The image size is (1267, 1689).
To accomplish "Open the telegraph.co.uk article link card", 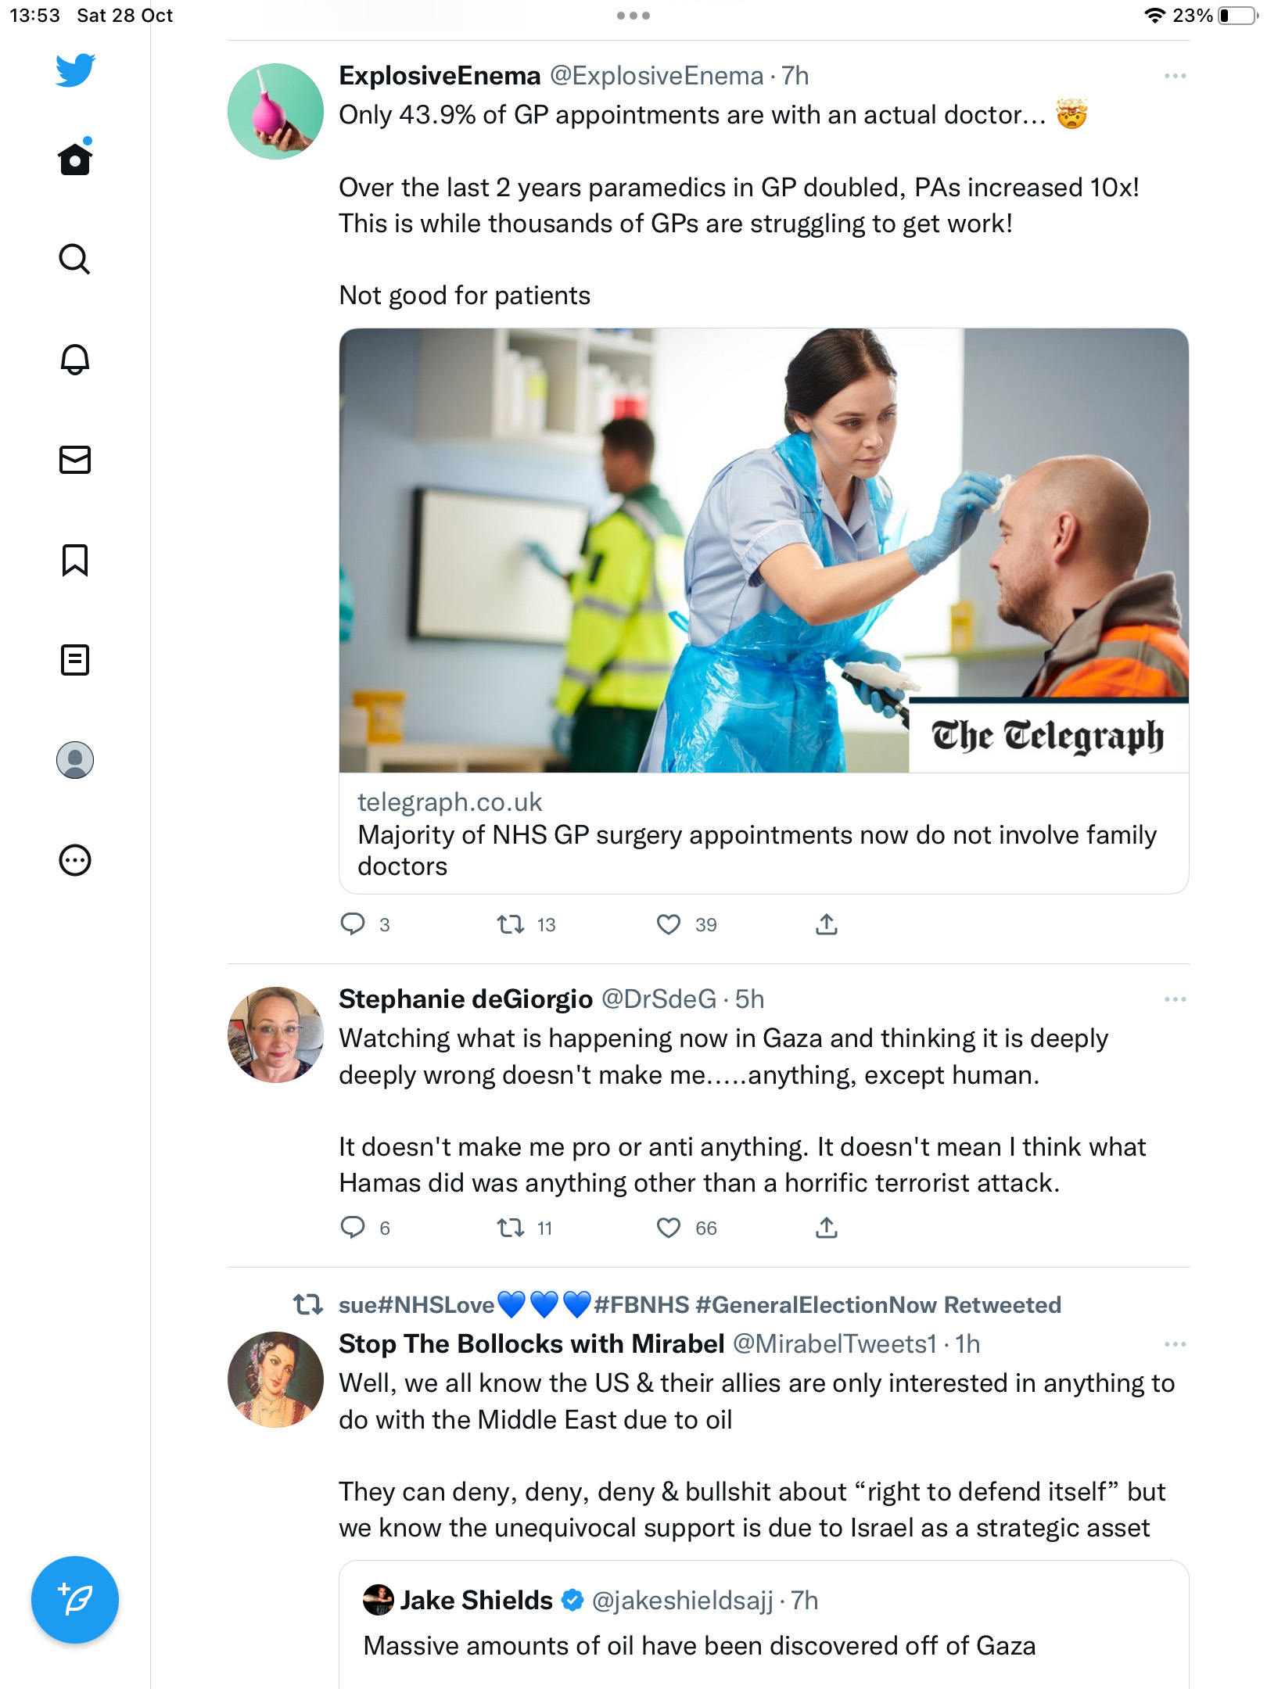I will pyautogui.click(x=763, y=611).
